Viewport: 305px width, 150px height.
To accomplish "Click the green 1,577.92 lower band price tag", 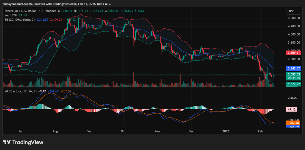I will [x=293, y=84].
